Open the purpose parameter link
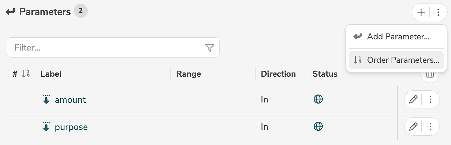The height and width of the screenshot is (145, 451). [71, 127]
